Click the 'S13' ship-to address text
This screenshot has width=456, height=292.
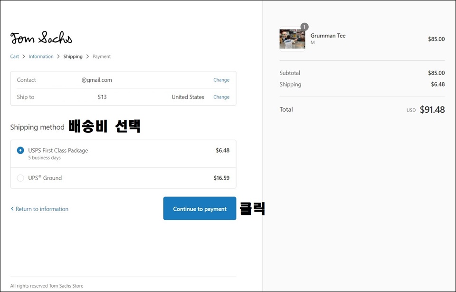click(x=102, y=97)
